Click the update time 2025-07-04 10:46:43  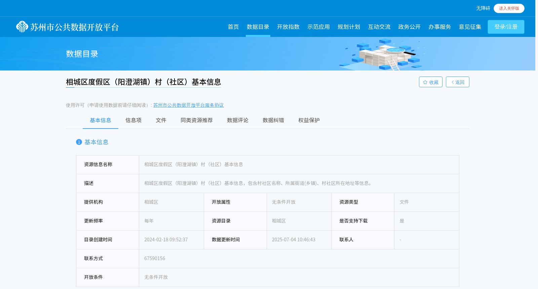(x=294, y=240)
